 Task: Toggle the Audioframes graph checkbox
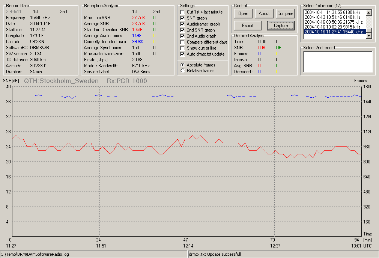tap(182, 24)
